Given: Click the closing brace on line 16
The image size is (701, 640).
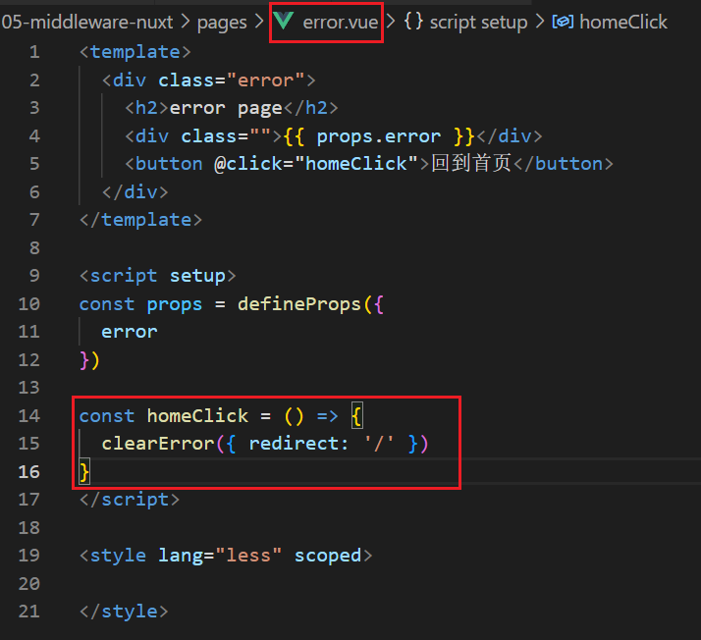Looking at the screenshot, I should tap(84, 472).
